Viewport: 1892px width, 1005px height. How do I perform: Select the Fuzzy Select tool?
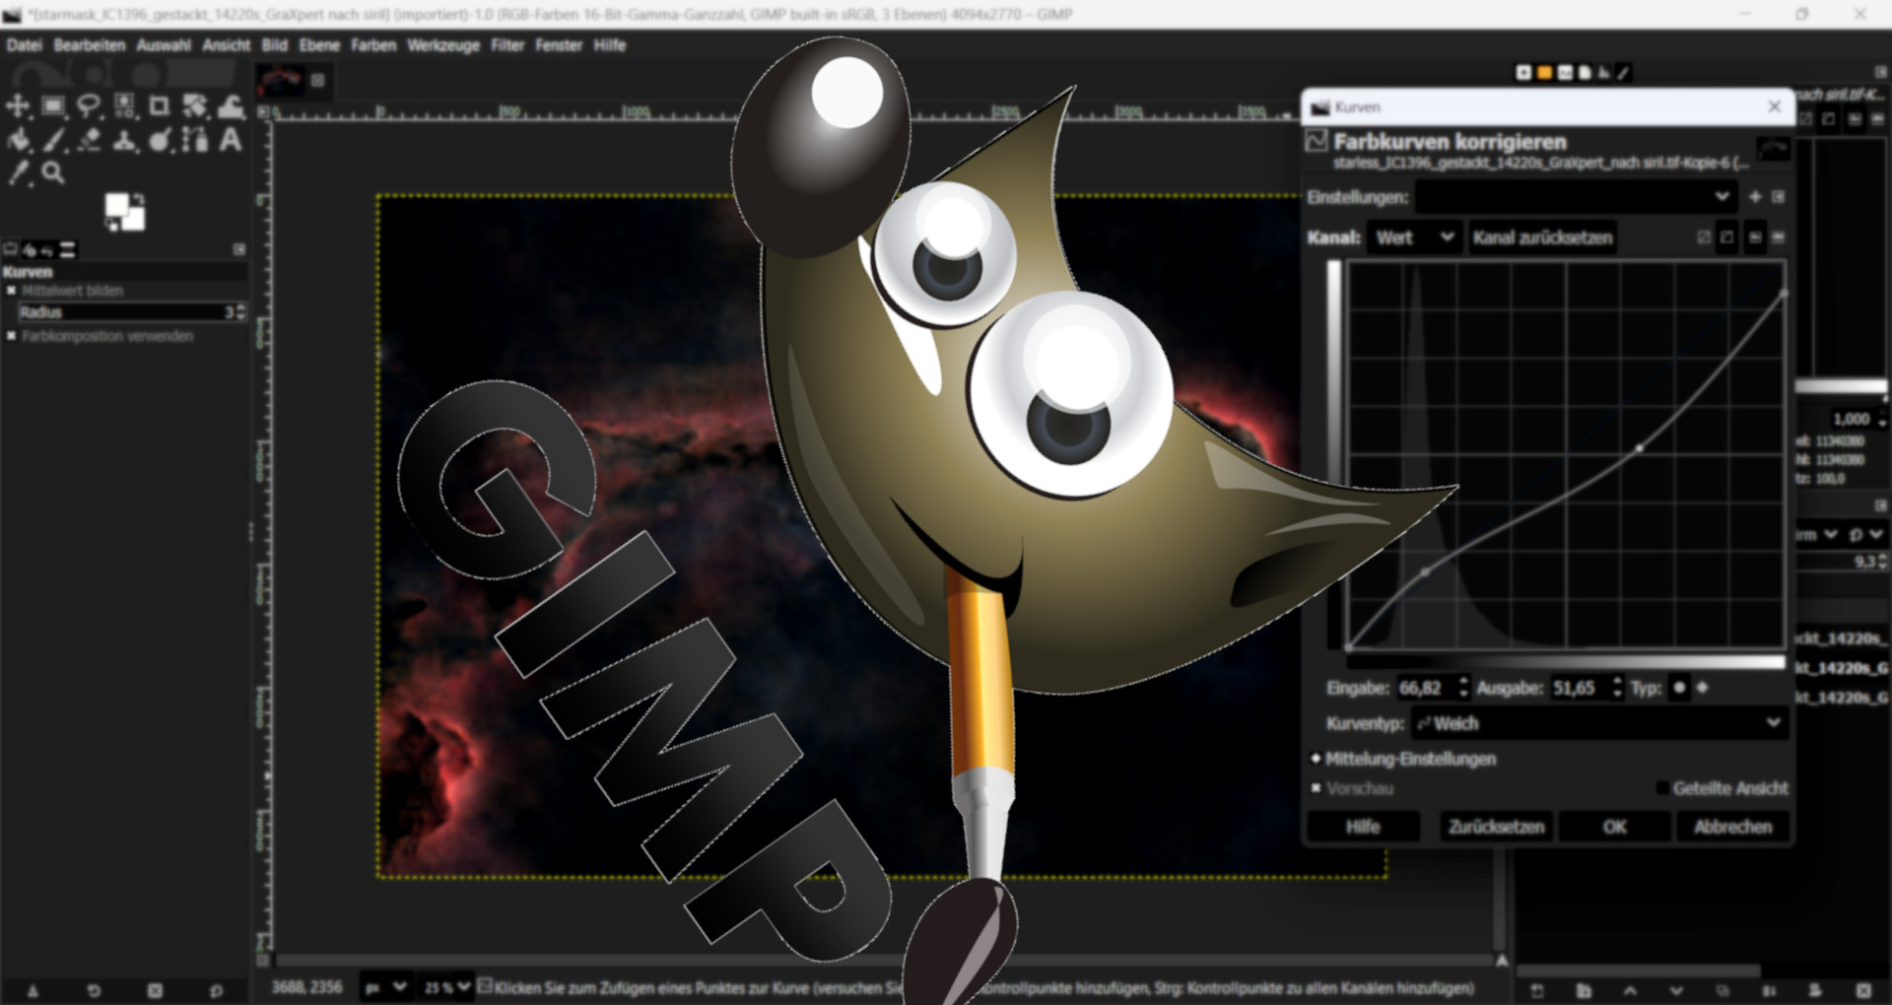124,106
